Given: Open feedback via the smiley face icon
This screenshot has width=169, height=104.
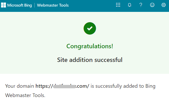Looking at the screenshot, I should [x=152, y=5].
